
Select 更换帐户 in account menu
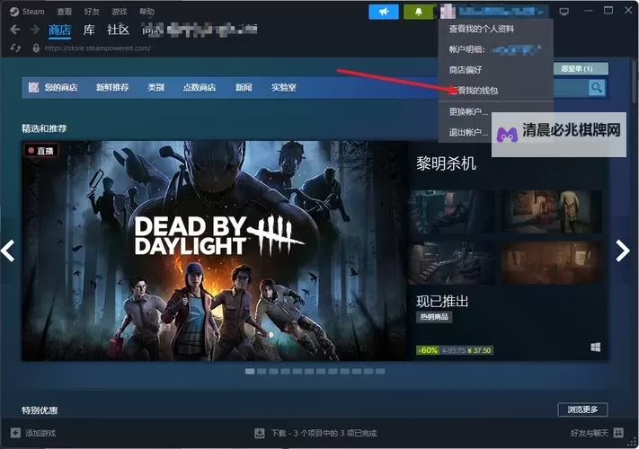click(x=468, y=111)
